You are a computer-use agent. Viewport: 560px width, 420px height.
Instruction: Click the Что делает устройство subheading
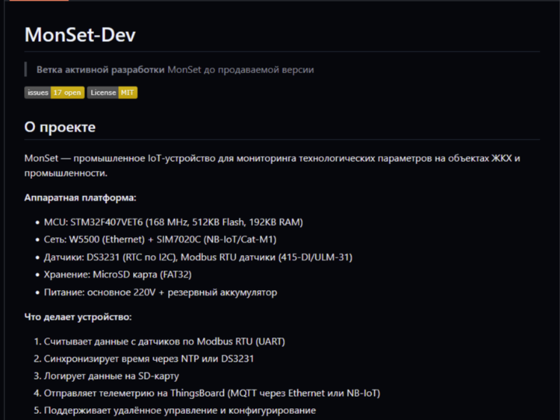78,317
